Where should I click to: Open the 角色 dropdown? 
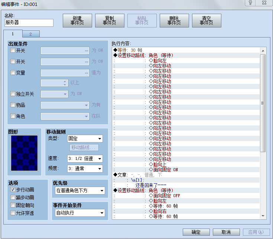point(65,117)
